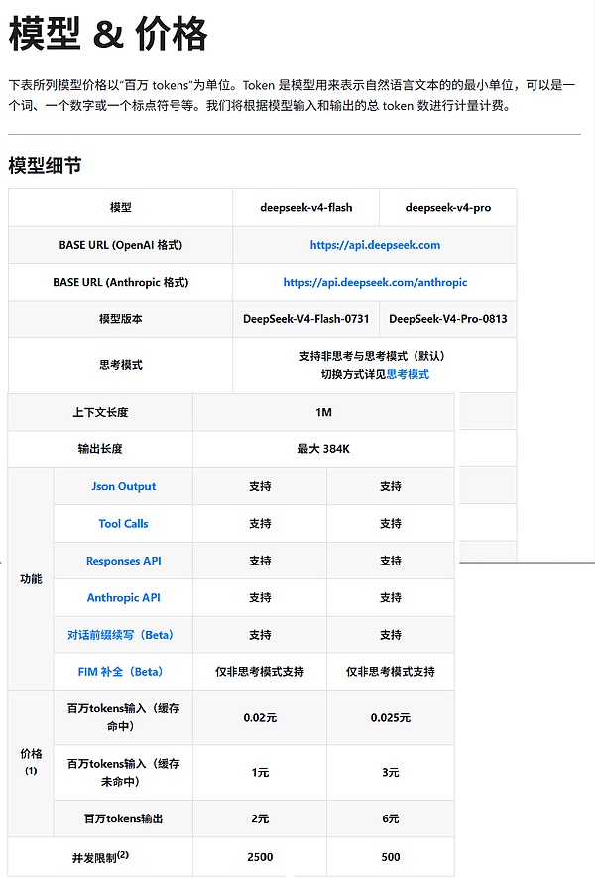Click the 6元 output price cell

[391, 818]
